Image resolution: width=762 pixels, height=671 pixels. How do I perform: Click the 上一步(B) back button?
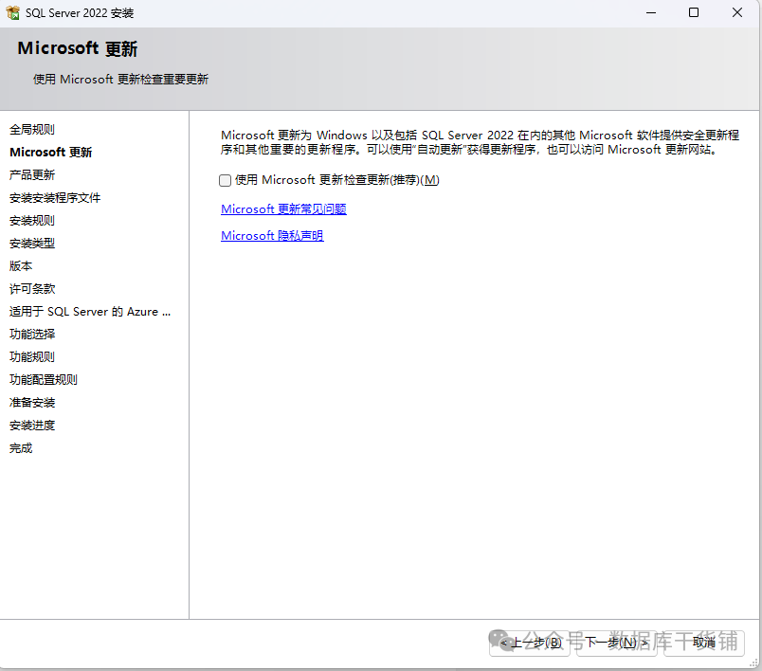point(530,643)
